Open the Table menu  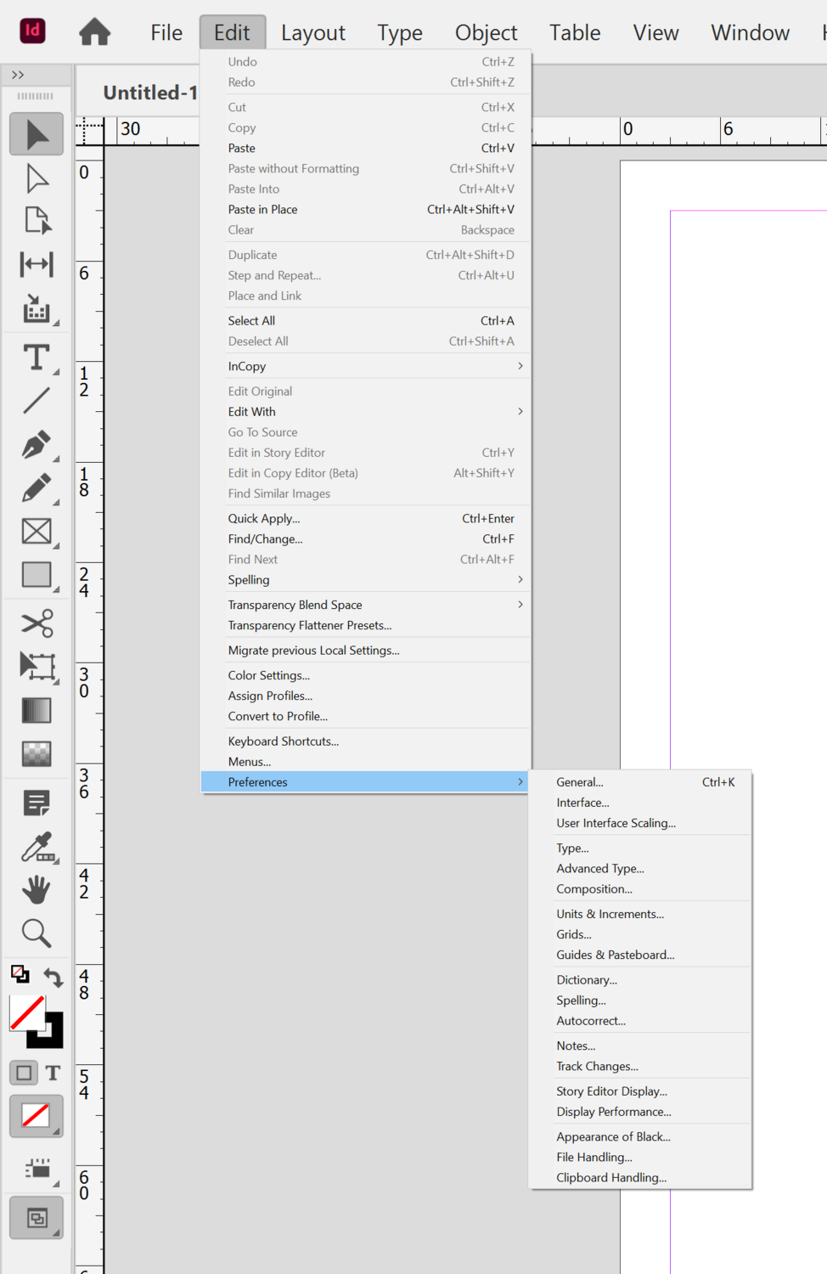(575, 33)
